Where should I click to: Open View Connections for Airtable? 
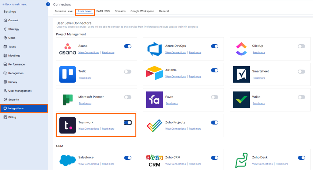175,76
